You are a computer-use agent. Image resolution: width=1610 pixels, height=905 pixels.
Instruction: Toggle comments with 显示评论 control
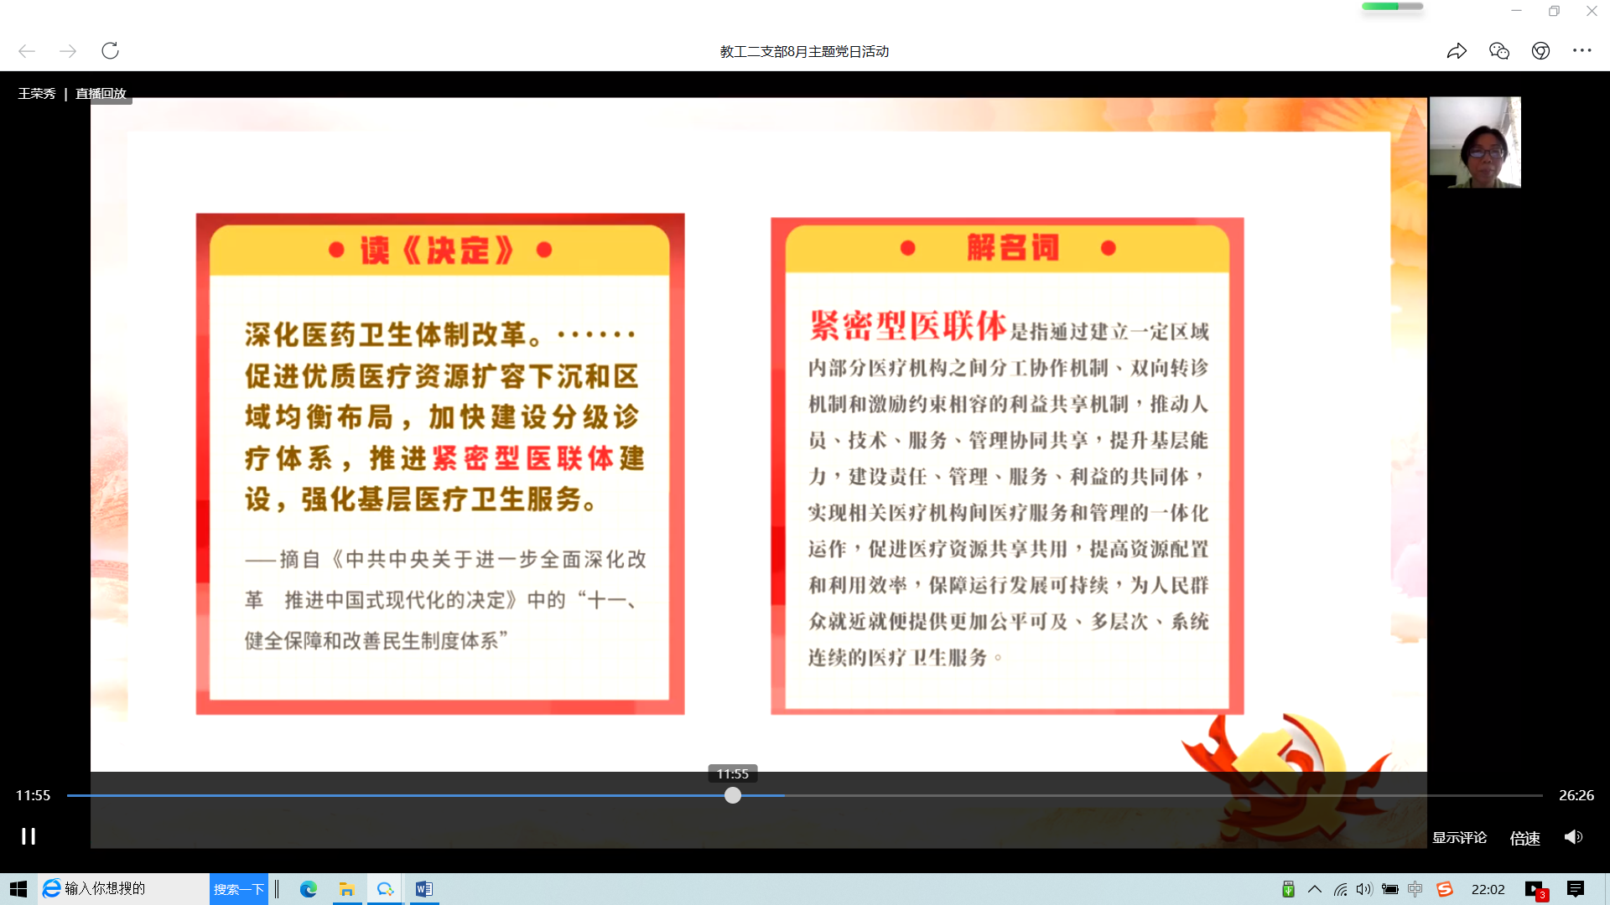[1459, 837]
